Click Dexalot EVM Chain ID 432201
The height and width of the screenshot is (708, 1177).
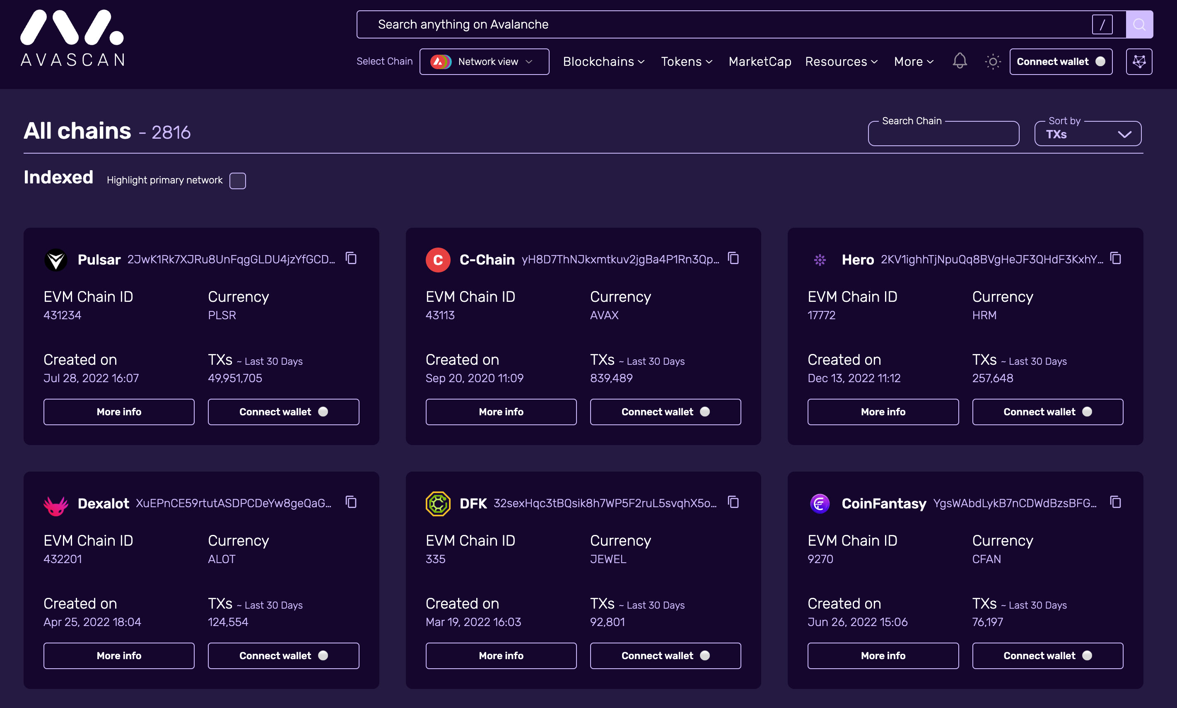coord(63,559)
